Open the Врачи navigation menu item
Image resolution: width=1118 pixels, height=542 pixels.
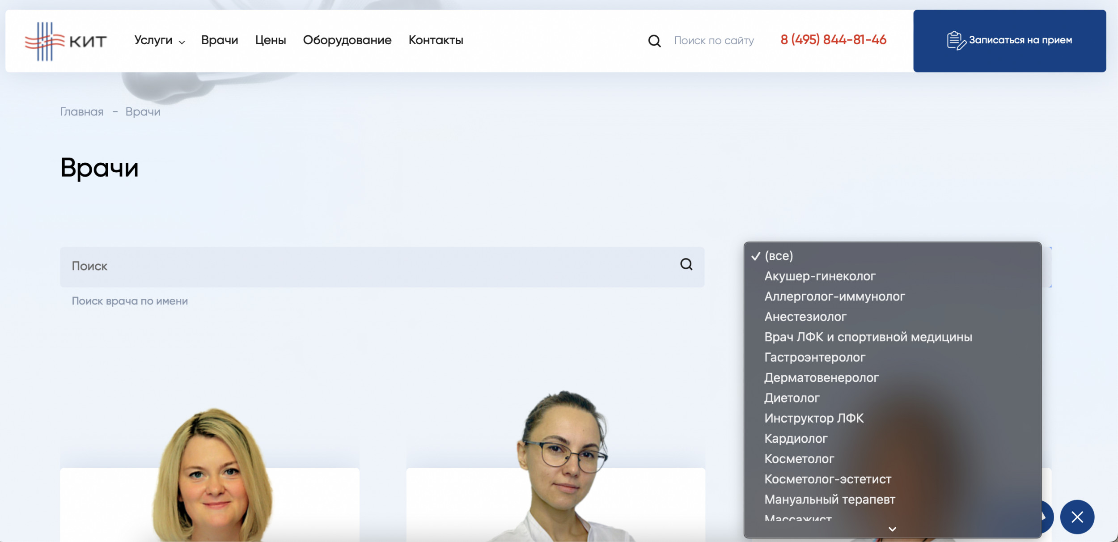pyautogui.click(x=220, y=40)
